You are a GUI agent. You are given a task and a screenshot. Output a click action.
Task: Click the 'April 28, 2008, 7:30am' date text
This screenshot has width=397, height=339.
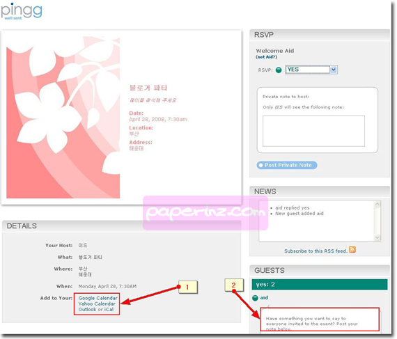pyautogui.click(x=158, y=120)
